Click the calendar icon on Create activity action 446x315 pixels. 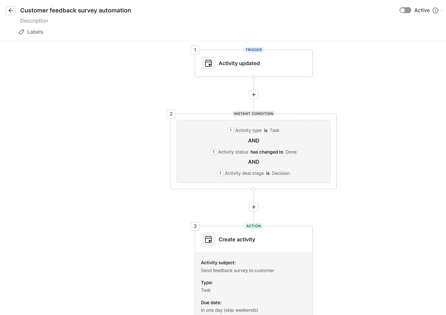208,239
